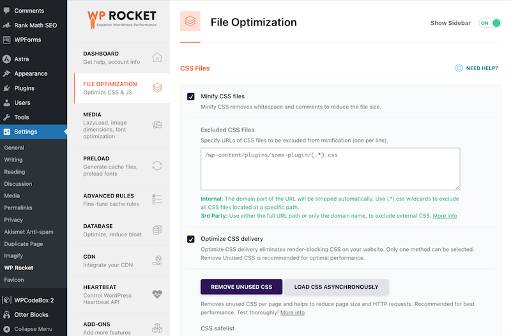This screenshot has height=336, width=511.
Task: Open More info link after Test thoroughly
Action: 293,312
